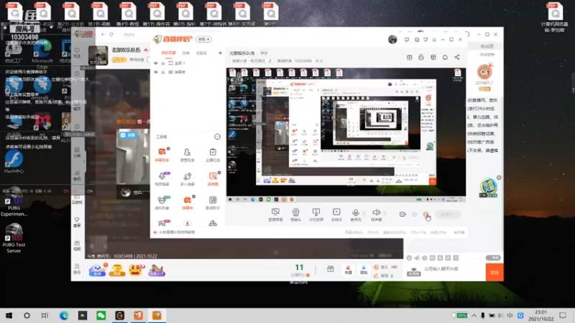The height and width of the screenshot is (323, 575).
Task: Click the record video camera icon
Action: [402, 214]
